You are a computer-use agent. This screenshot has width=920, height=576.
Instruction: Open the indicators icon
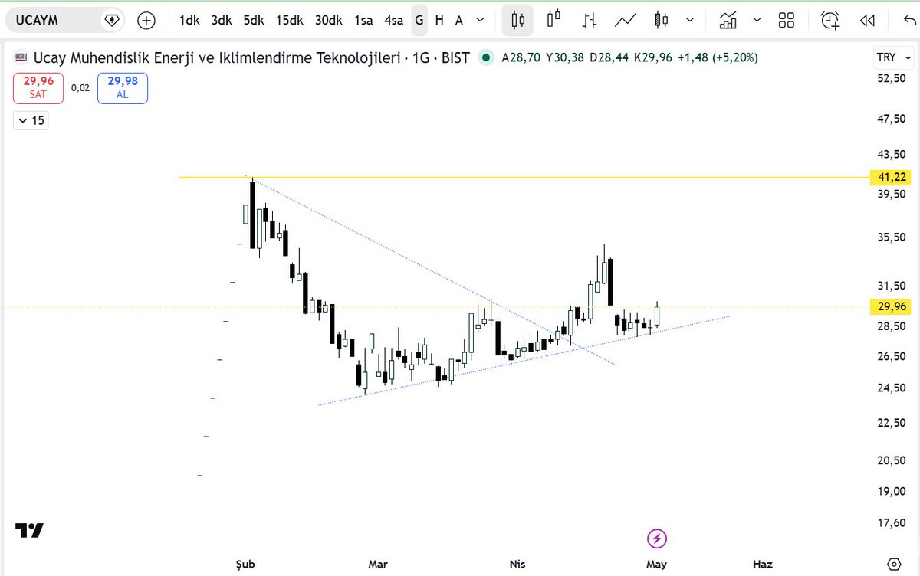tap(728, 21)
